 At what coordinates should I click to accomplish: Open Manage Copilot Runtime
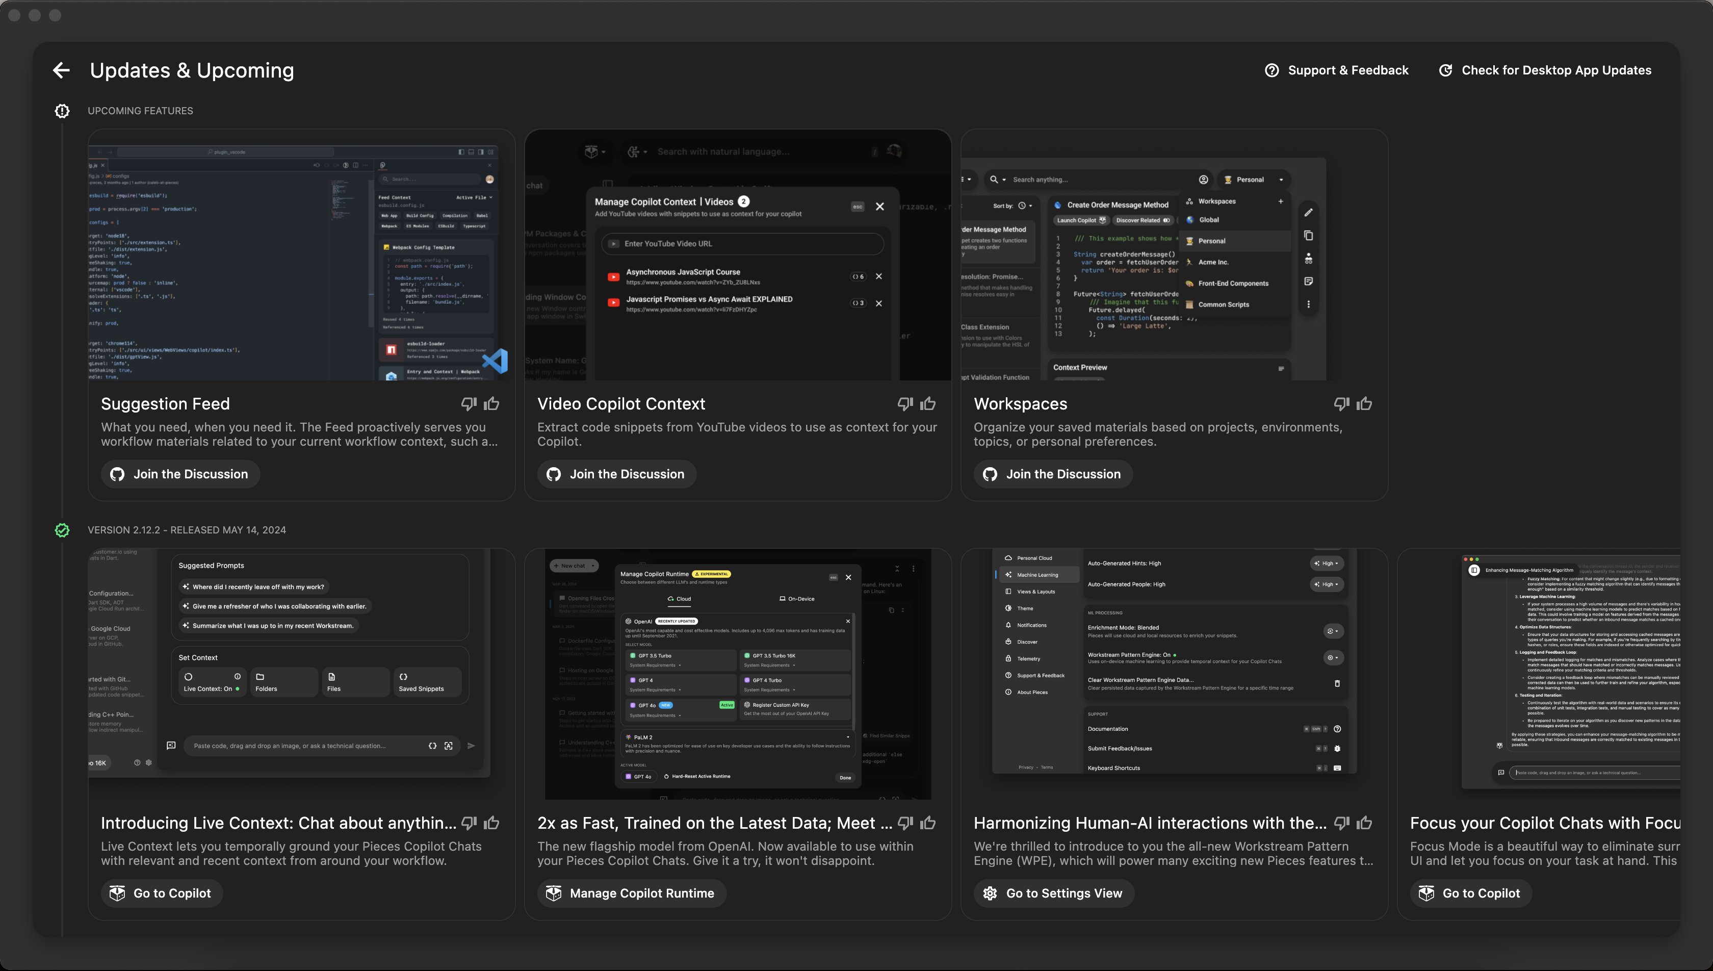(x=631, y=893)
